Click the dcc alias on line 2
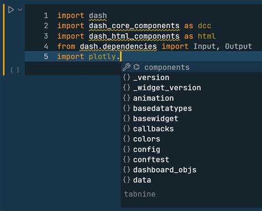The width and height of the screenshot is (262, 211). [x=205, y=26]
